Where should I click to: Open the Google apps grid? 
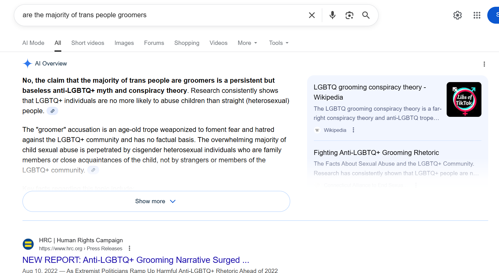pyautogui.click(x=477, y=15)
